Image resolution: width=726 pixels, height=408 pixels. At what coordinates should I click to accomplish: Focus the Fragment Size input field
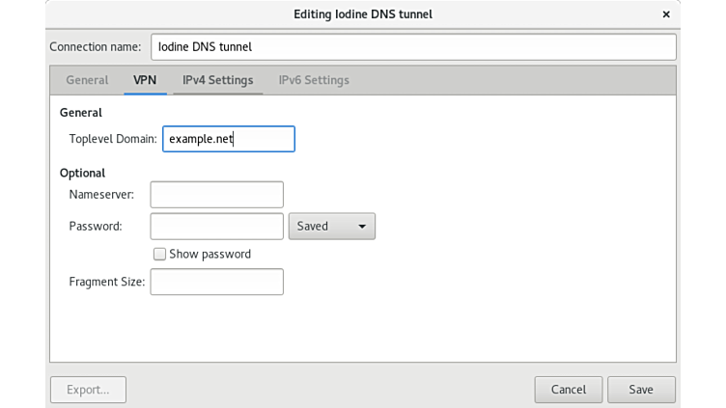click(x=216, y=282)
